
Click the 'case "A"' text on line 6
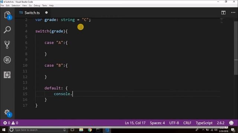[x=54, y=43]
